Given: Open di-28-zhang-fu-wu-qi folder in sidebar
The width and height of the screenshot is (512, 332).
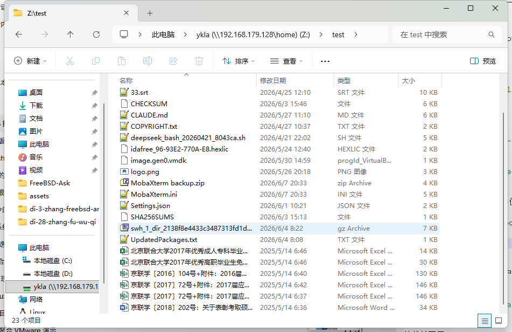Looking at the screenshot, I should [x=62, y=222].
